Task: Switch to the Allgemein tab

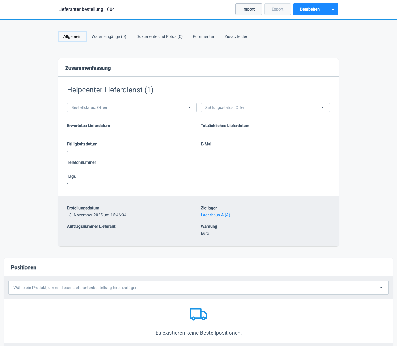Action: tap(72, 36)
